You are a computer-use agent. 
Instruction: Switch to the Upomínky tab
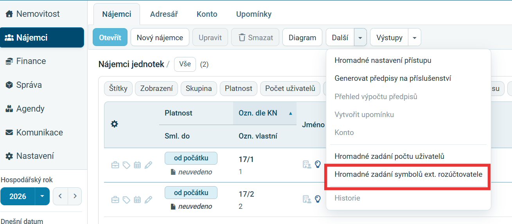coord(254,14)
